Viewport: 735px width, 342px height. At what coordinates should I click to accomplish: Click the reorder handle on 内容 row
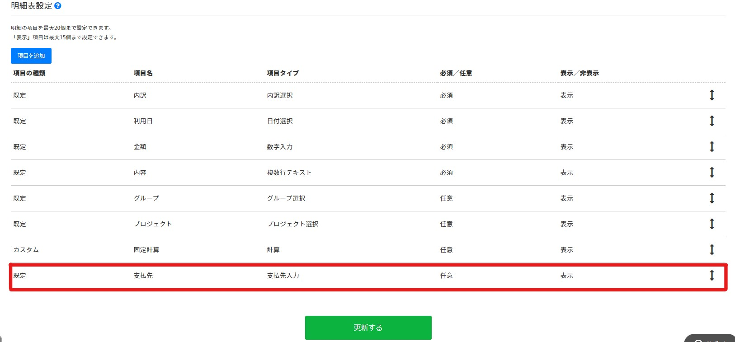pyautogui.click(x=711, y=173)
